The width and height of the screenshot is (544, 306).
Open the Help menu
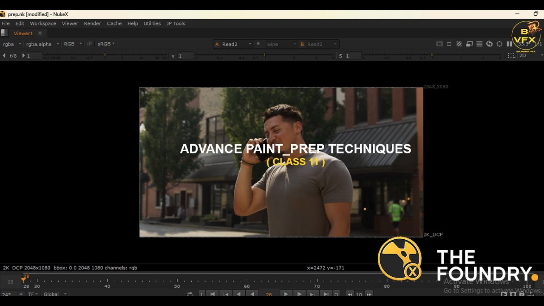click(x=133, y=23)
